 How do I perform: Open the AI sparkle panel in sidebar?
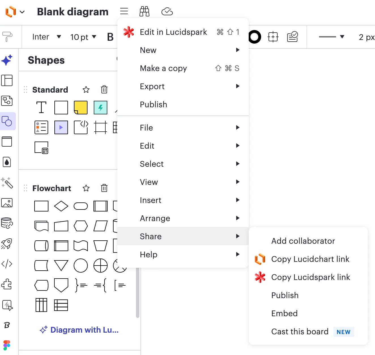click(7, 60)
